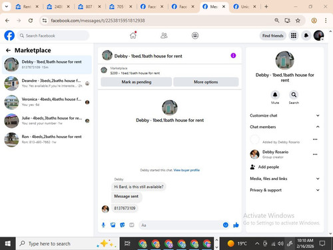Image resolution: width=333 pixels, height=250 pixels.
Task: Click the Facebook logo
Action: 9,35
